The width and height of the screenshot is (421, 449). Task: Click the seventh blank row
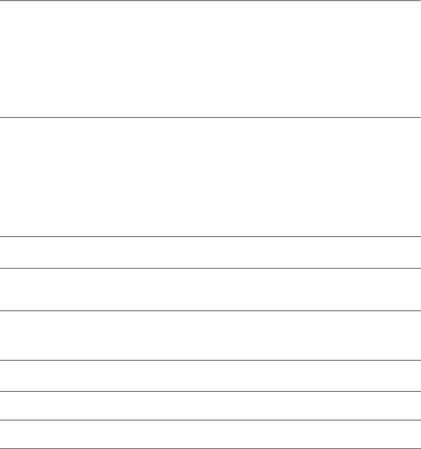click(210, 405)
